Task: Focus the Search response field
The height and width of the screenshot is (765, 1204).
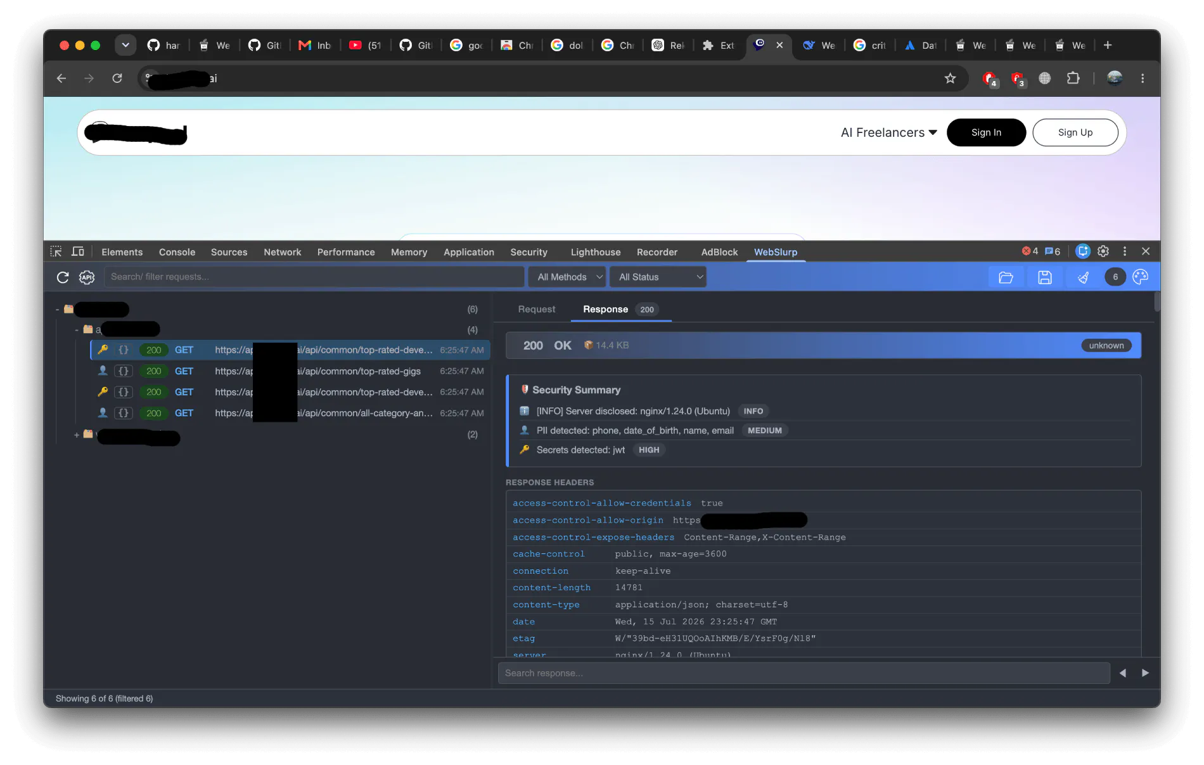Action: (804, 673)
